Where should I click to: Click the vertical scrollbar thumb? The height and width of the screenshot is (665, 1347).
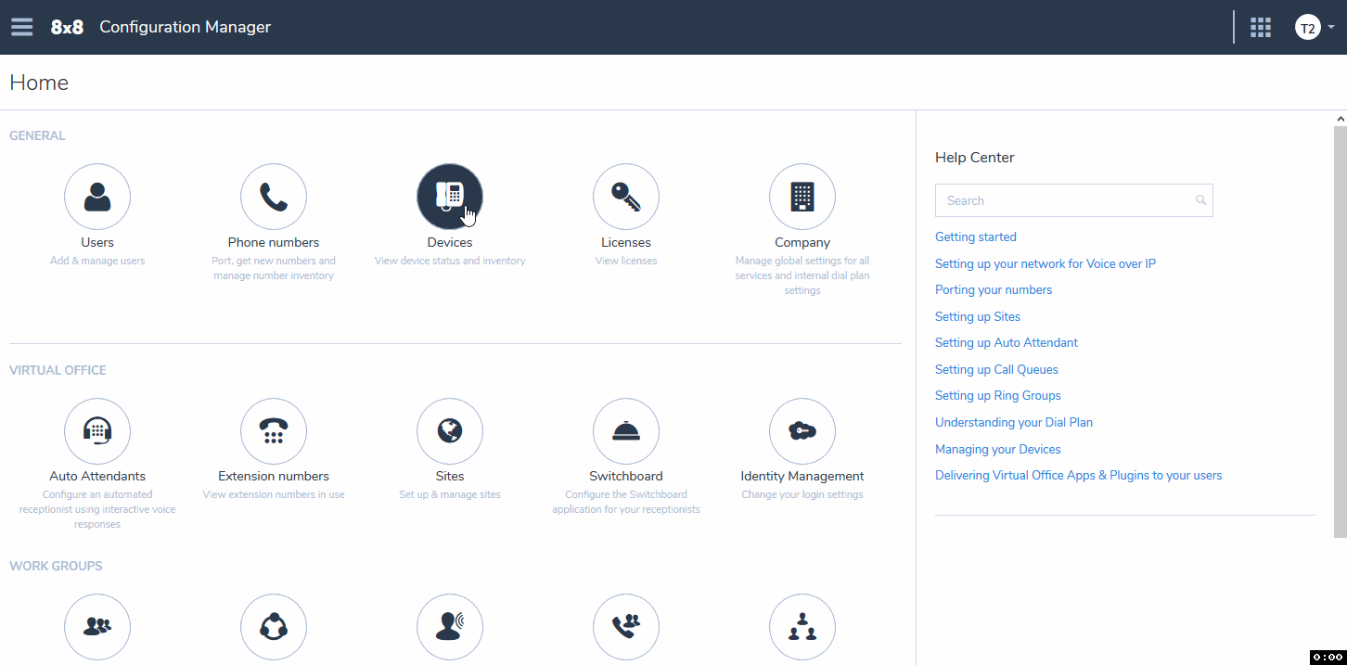pos(1341,332)
